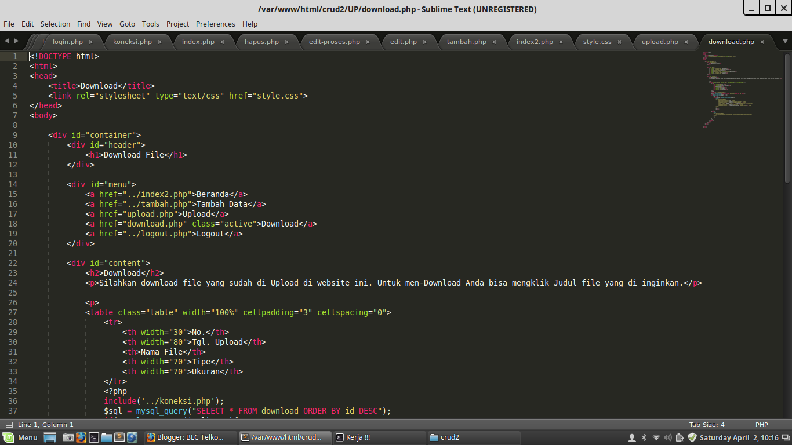This screenshot has width=792, height=445.
Task: Open the Preferences menu
Action: click(216, 24)
